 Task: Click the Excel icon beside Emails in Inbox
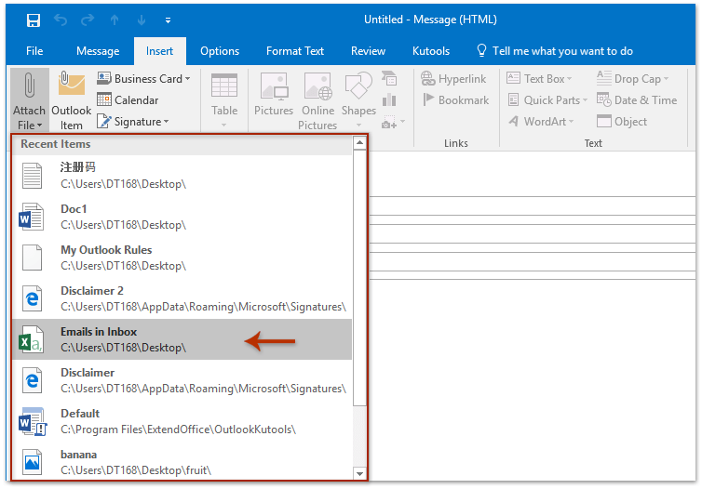click(32, 339)
